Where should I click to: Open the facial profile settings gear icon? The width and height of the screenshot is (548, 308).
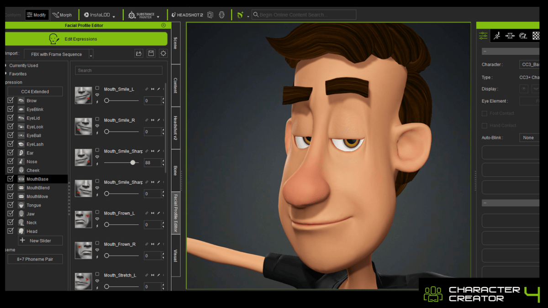click(163, 53)
